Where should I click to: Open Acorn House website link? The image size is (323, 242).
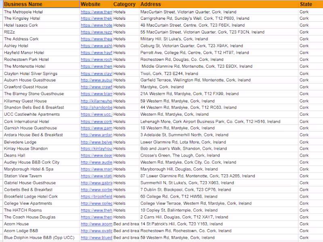[x=96, y=224]
